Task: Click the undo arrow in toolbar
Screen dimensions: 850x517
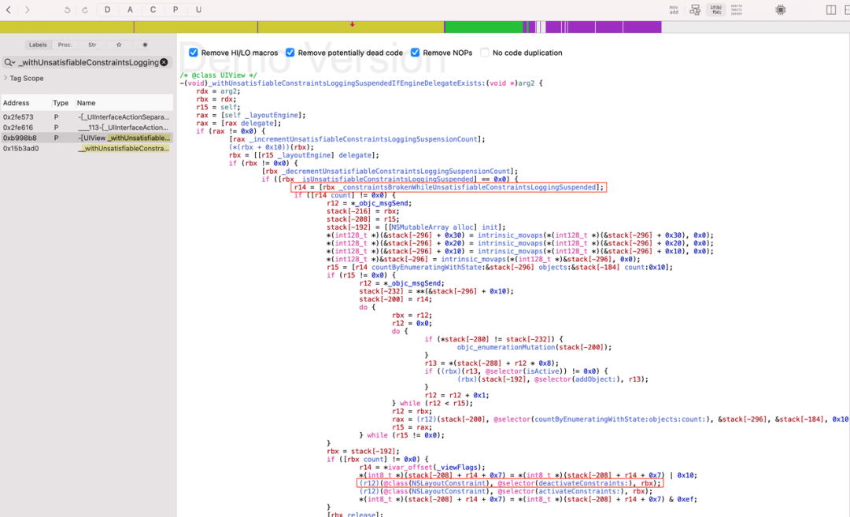Action: tap(67, 9)
